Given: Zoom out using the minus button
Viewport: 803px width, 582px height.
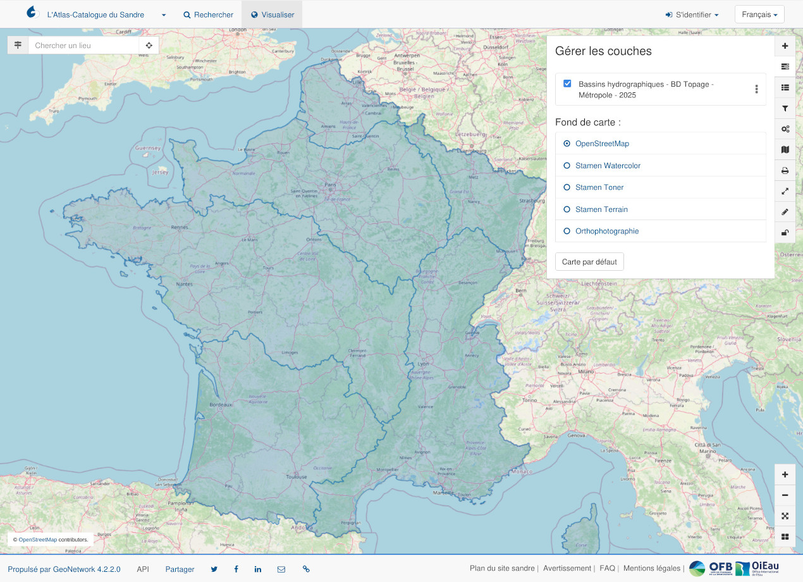Looking at the screenshot, I should [x=785, y=495].
